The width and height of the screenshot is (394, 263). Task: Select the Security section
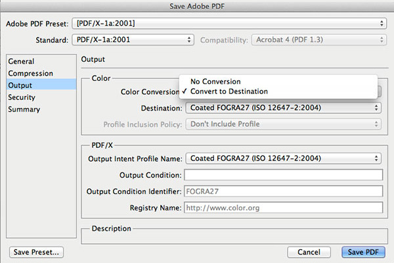coord(41,97)
